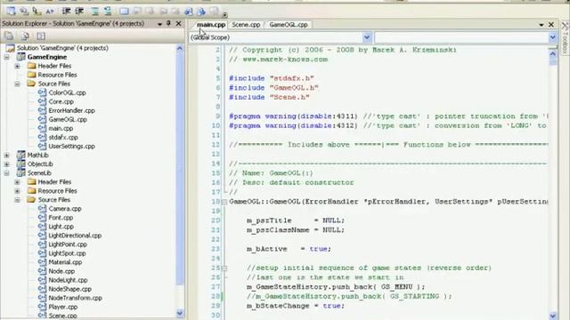The image size is (570, 320).
Task: Select the Camera.cpp file
Action: tap(65, 209)
